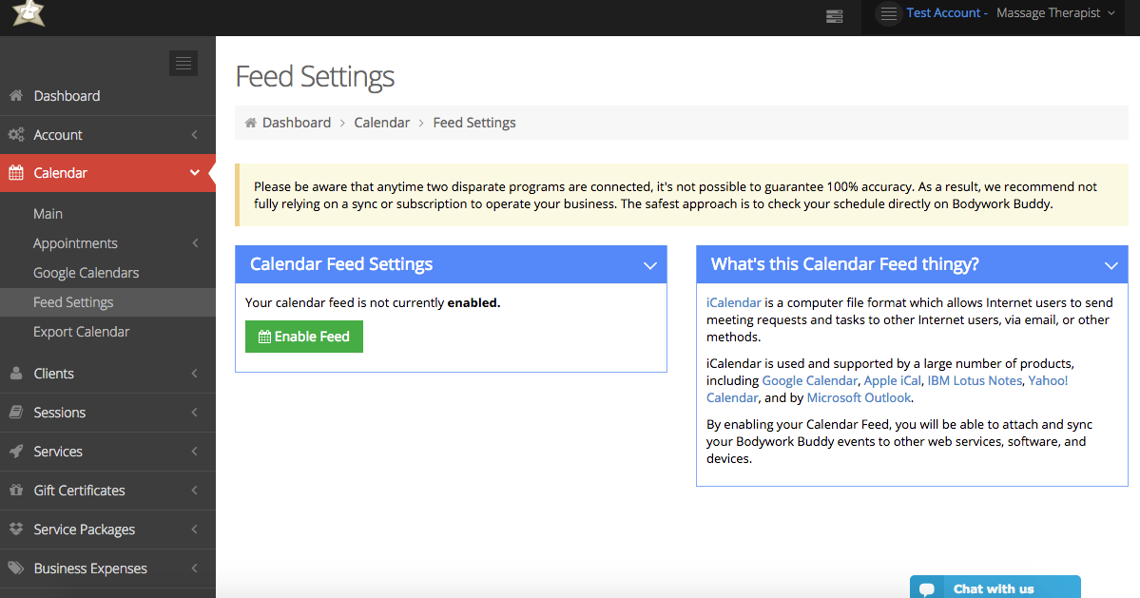Click the Dashboard home icon in sidebar

click(x=15, y=96)
